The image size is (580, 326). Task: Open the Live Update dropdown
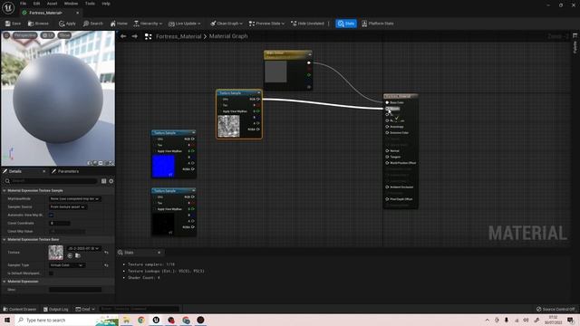[184, 24]
